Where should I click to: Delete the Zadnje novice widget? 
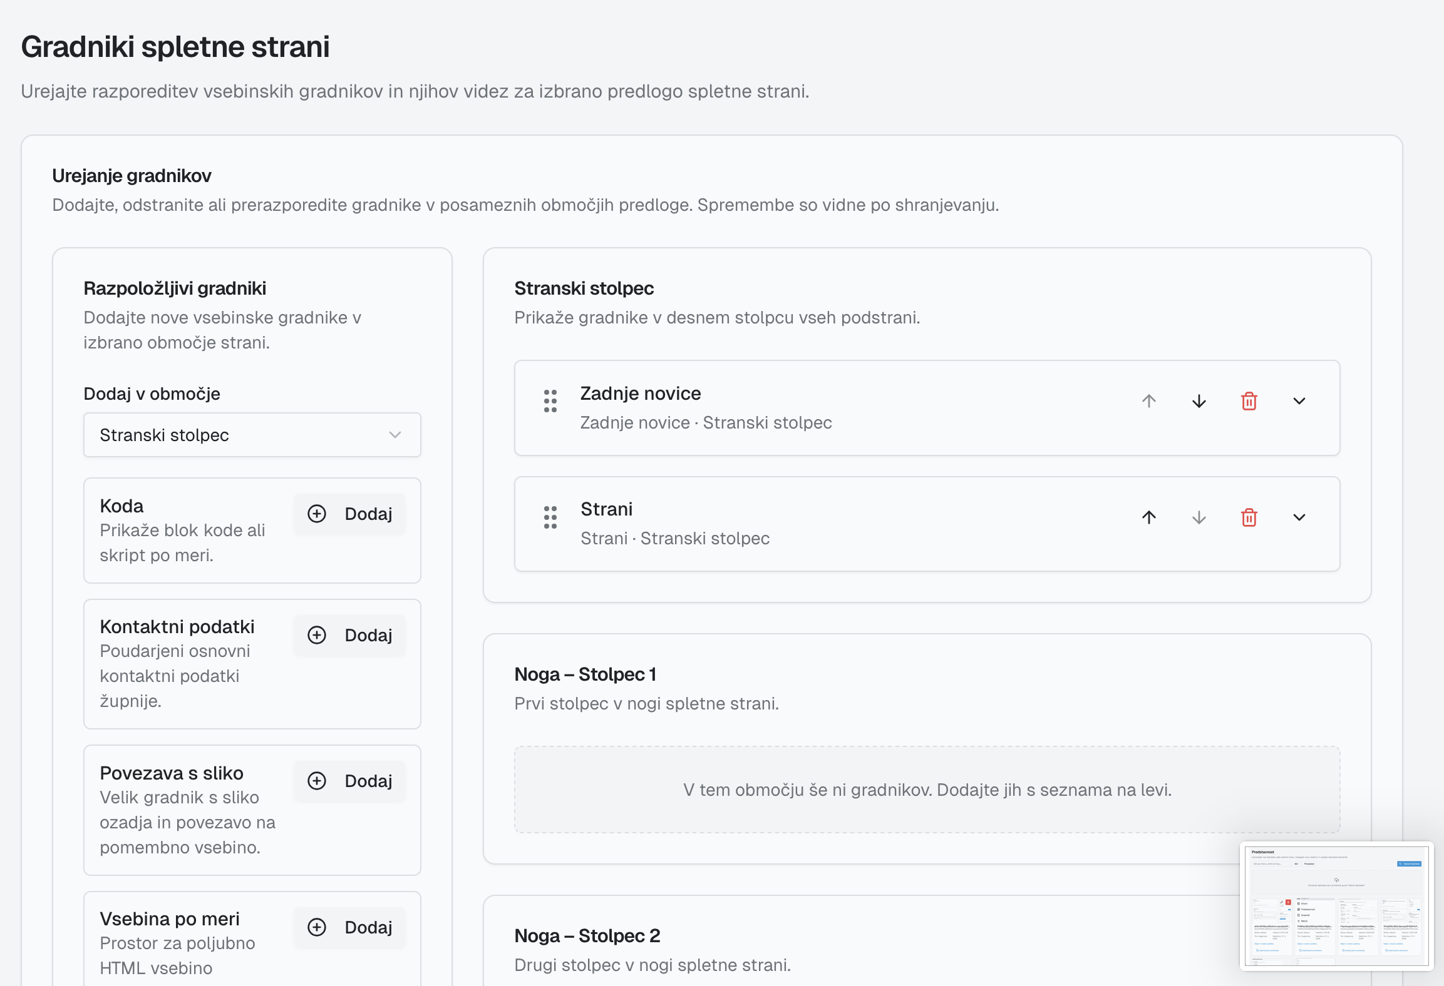[x=1249, y=401]
